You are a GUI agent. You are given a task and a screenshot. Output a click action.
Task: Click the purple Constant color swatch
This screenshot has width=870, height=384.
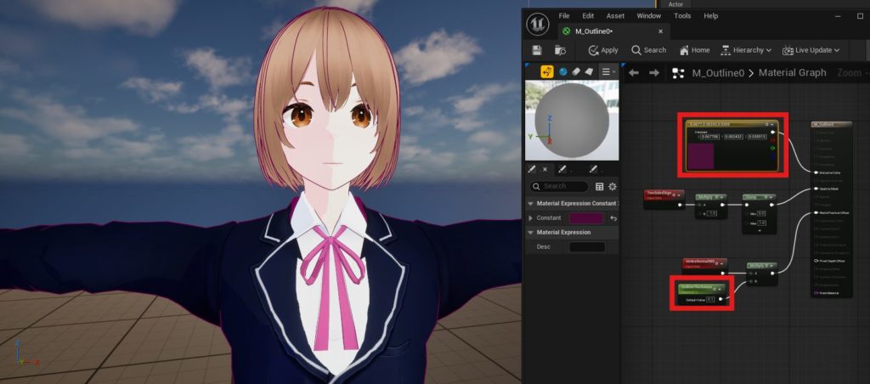coord(586,218)
